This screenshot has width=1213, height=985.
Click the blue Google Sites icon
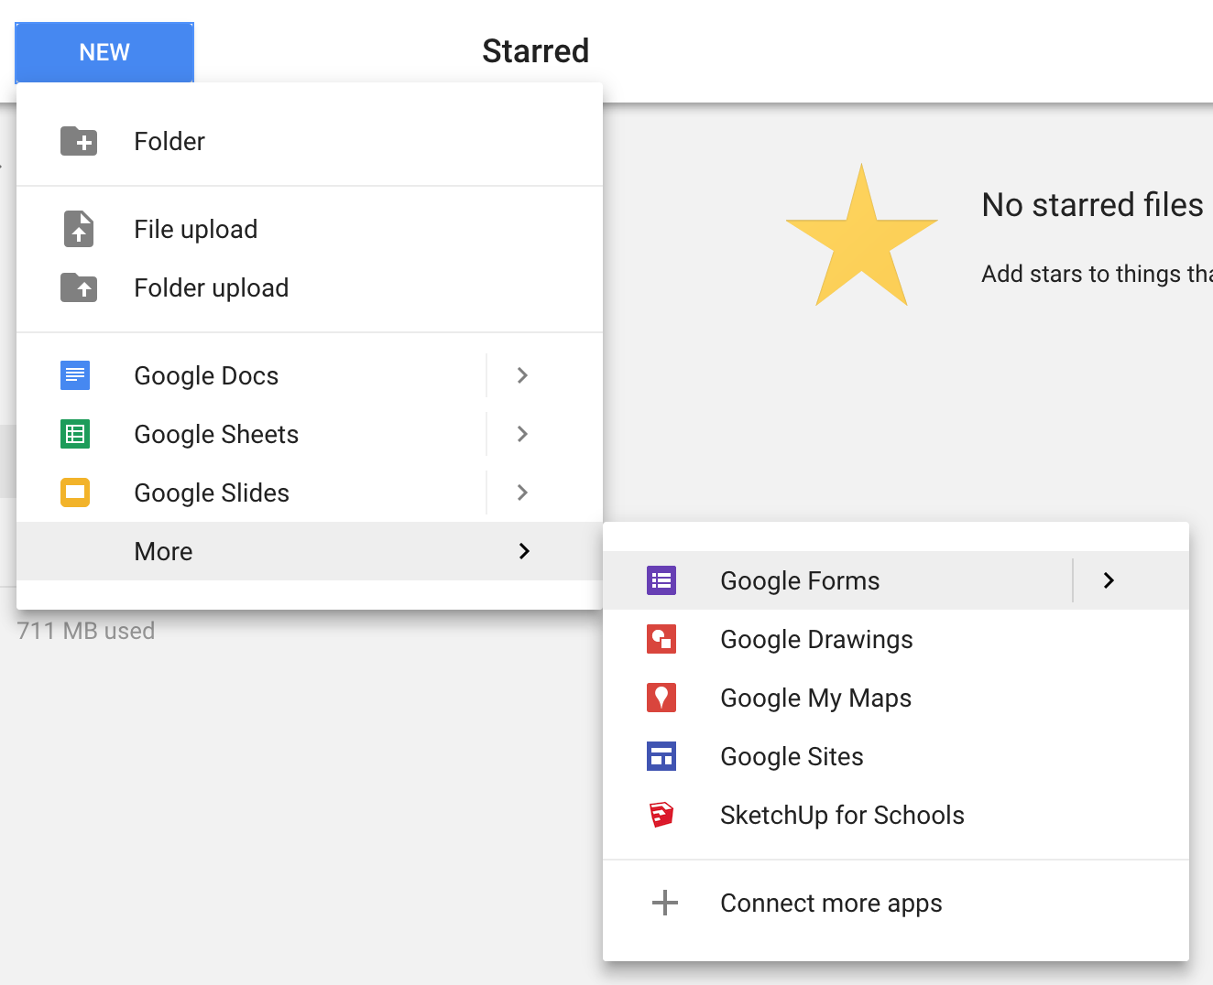click(661, 756)
